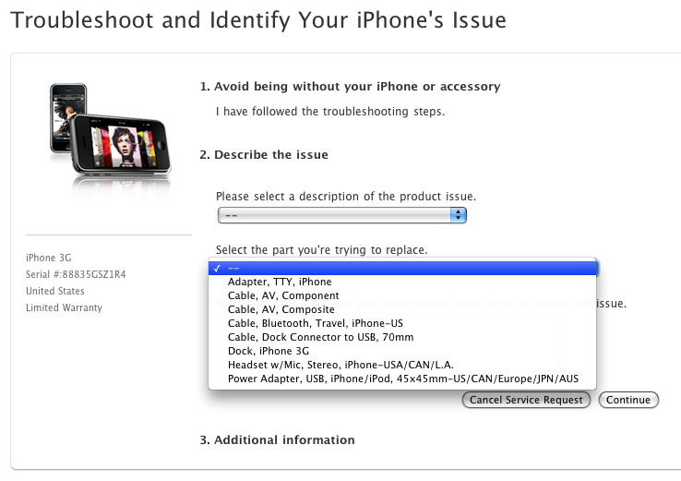
Task: Click the 'Troubleshoot and Identify Your iPhone's Issue' title
Action: click(258, 20)
